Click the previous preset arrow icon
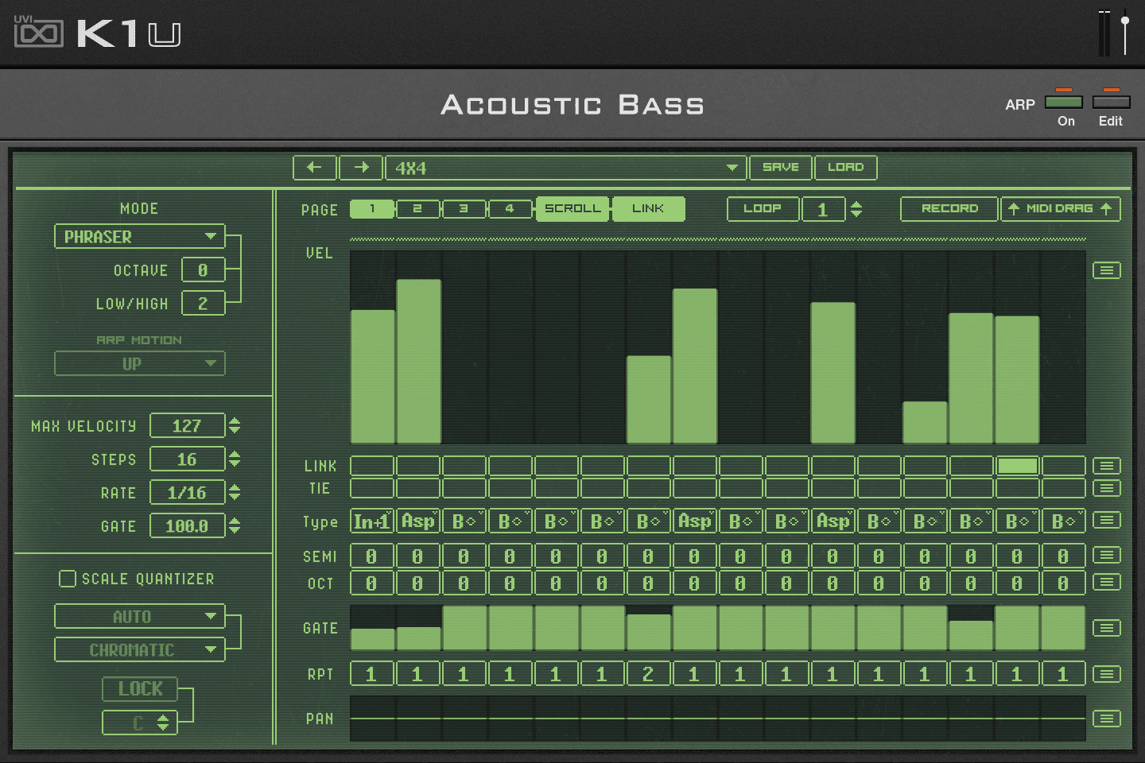 click(x=315, y=167)
